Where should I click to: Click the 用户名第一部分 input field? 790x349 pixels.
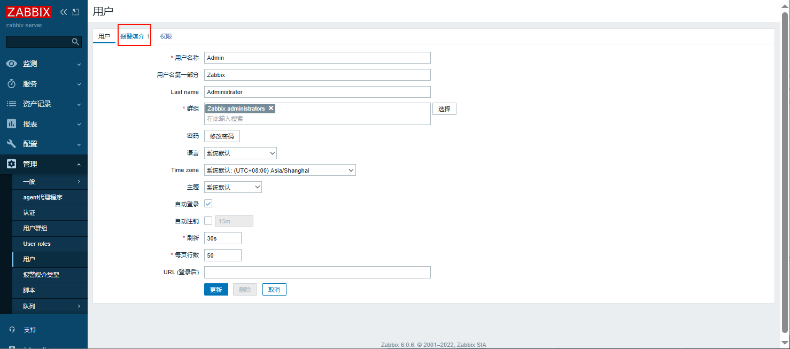tap(317, 75)
